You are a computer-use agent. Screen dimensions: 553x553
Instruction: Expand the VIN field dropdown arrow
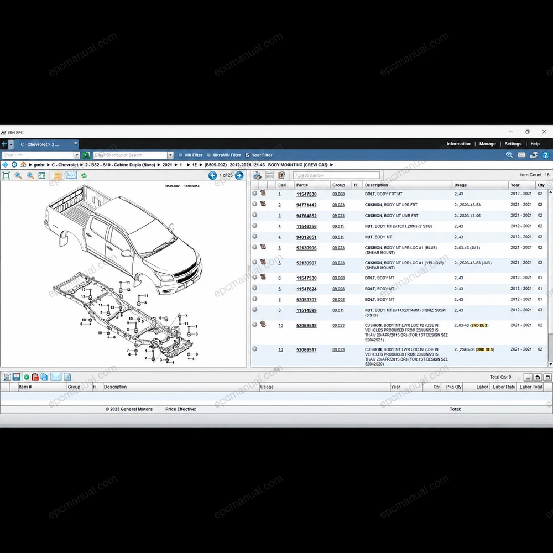point(76,155)
